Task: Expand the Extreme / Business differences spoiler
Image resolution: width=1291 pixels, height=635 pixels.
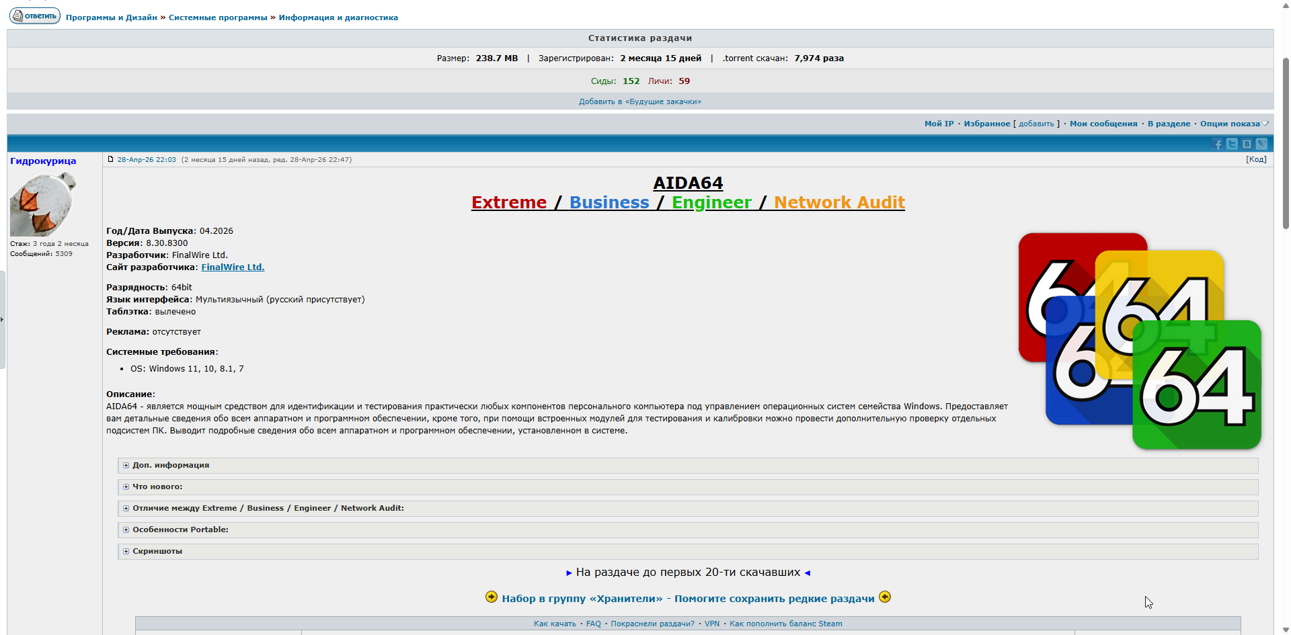Action: click(688, 508)
